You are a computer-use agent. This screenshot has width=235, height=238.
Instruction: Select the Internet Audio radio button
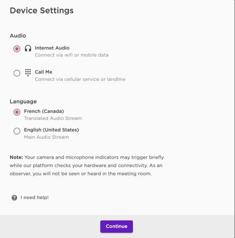(17, 49)
